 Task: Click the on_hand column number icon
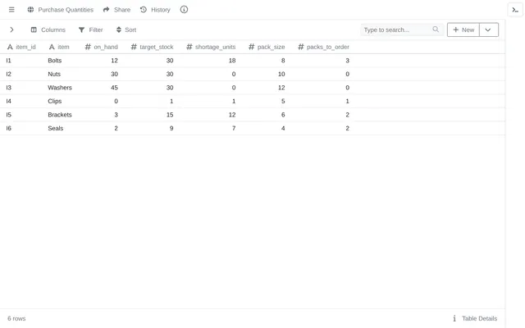pyautogui.click(x=88, y=48)
